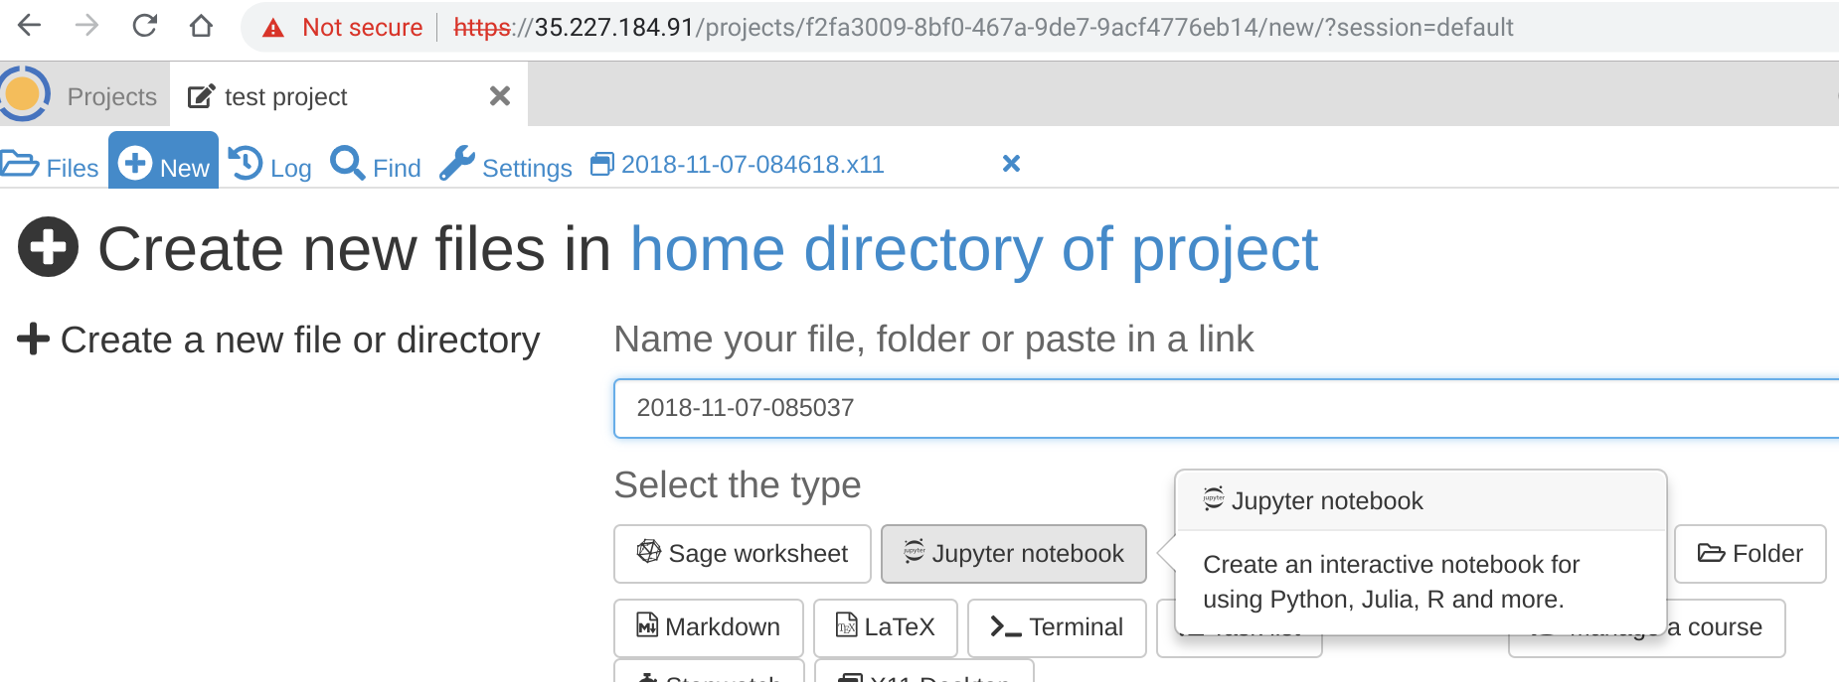Open the Files panel
This screenshot has width=1839, height=682.
click(51, 166)
